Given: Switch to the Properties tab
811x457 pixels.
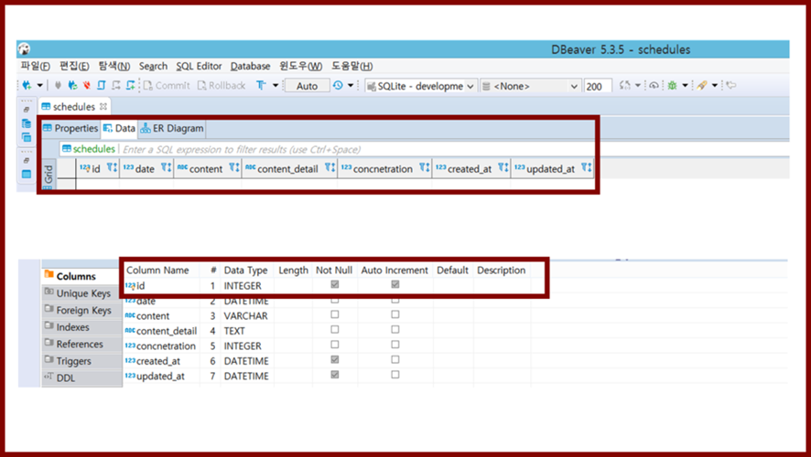Looking at the screenshot, I should (70, 128).
